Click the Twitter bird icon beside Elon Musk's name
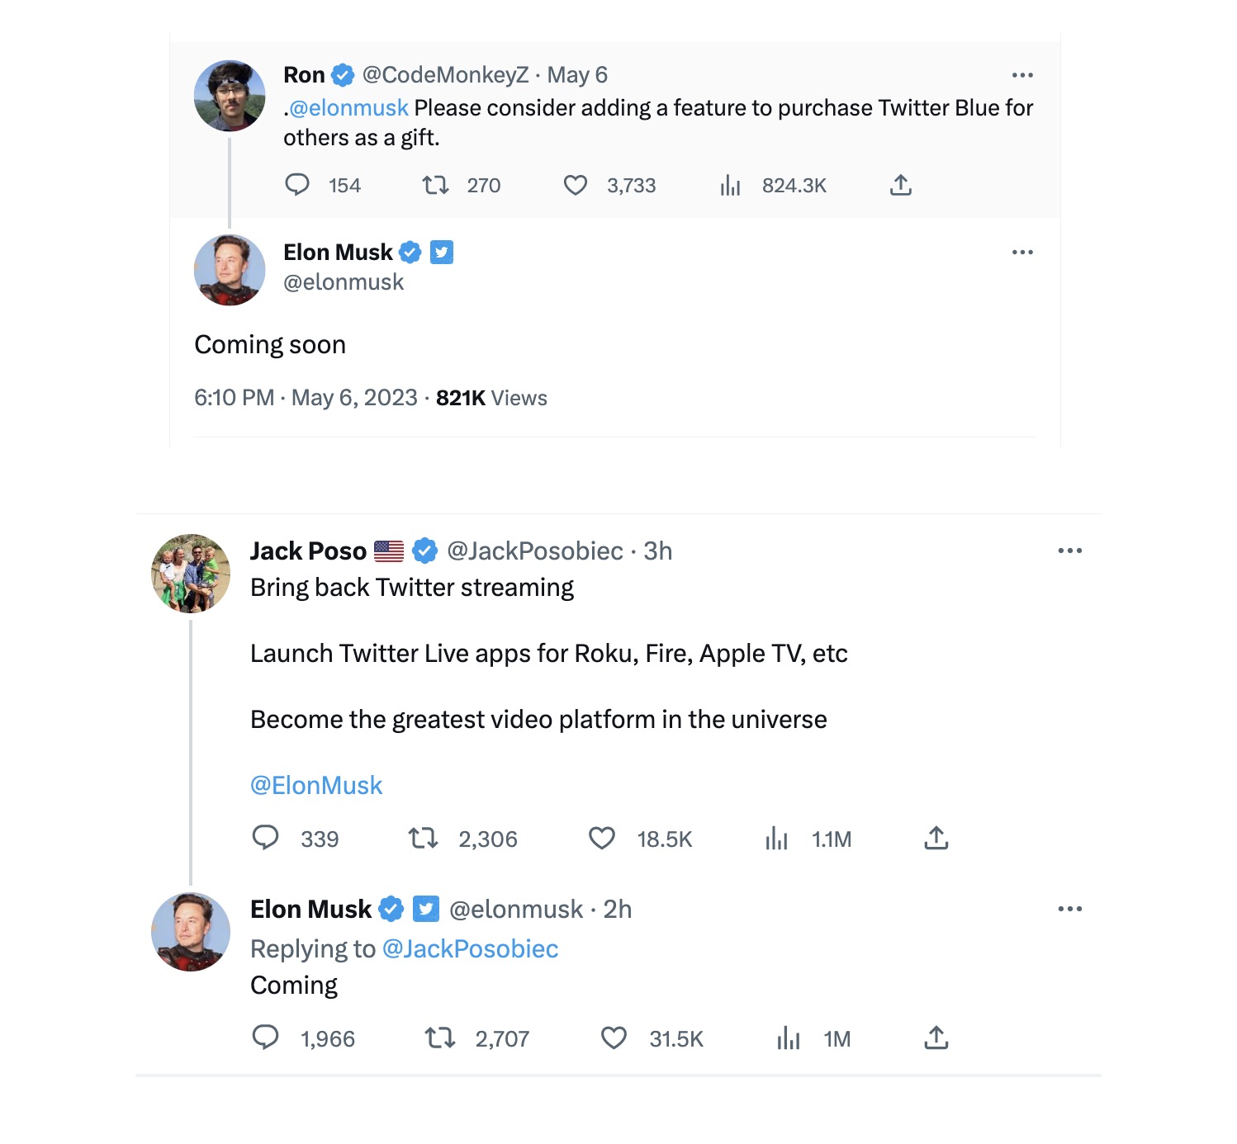This screenshot has height=1144, width=1237. 443,252
